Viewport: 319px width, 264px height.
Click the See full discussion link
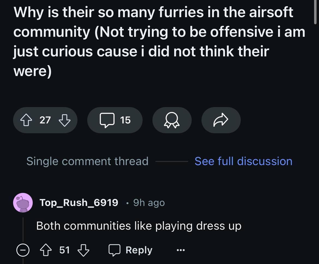point(243,161)
